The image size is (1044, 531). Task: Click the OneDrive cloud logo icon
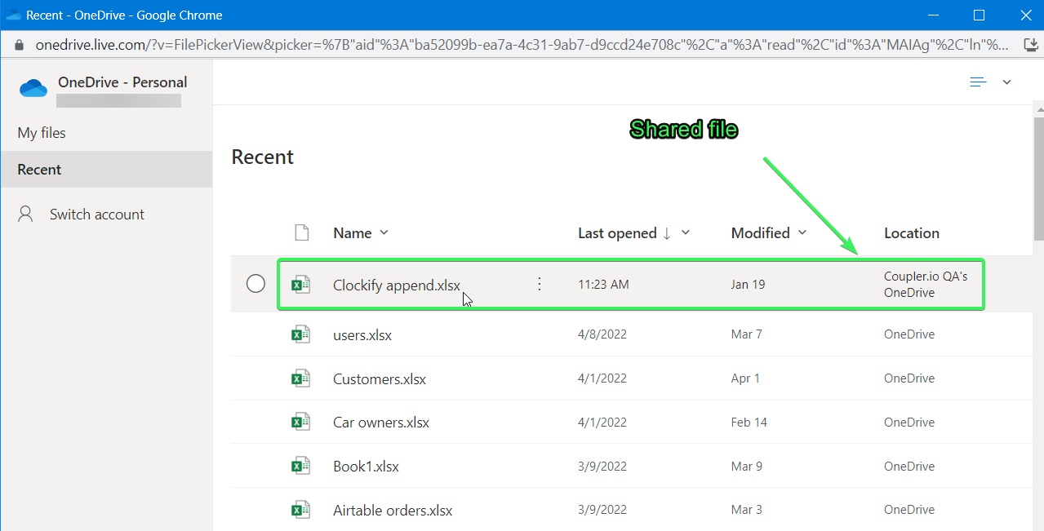pos(33,87)
